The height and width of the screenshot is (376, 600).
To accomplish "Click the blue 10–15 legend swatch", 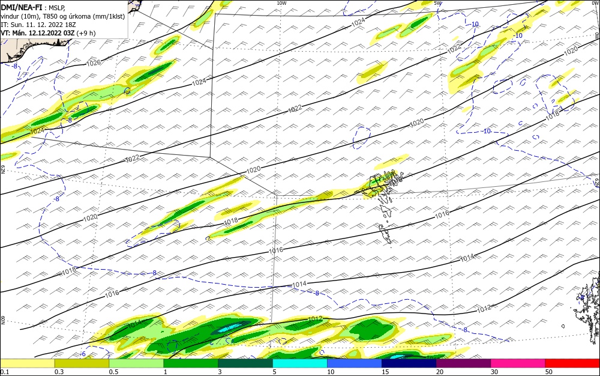I will pyautogui.click(x=355, y=363).
